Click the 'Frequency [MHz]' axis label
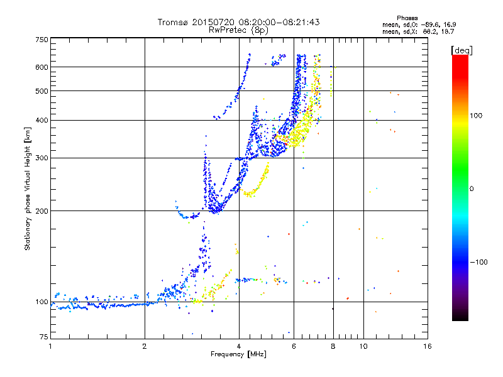The height and width of the screenshot is (377, 503). 238,354
